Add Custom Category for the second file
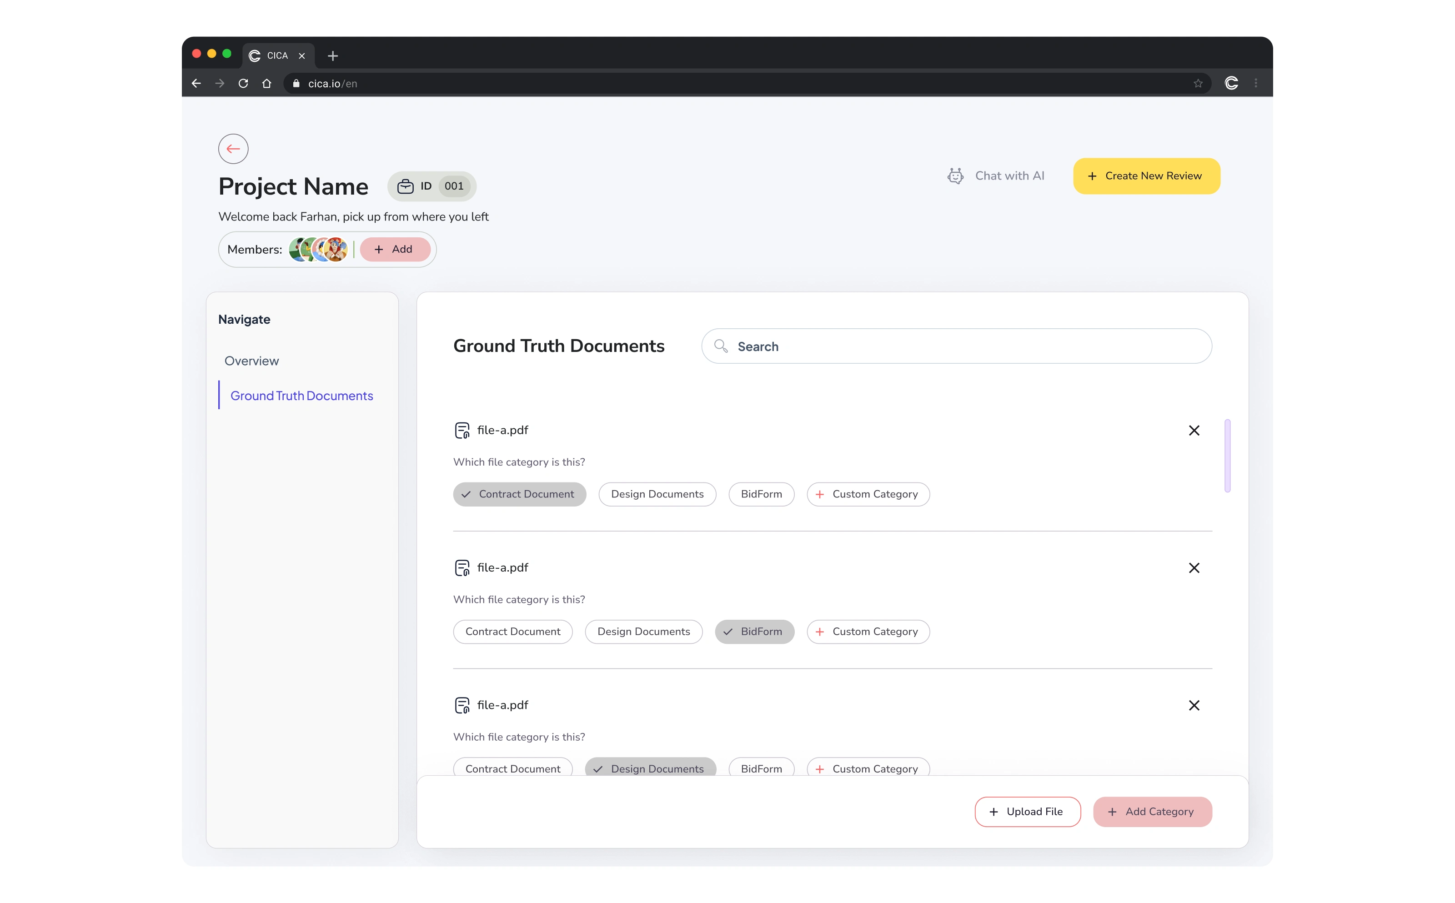The image size is (1455, 903). [x=868, y=632]
